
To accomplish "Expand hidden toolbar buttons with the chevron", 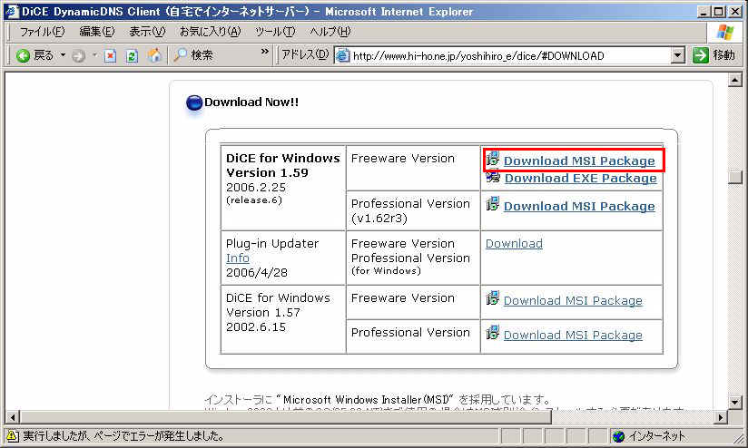I will (265, 52).
